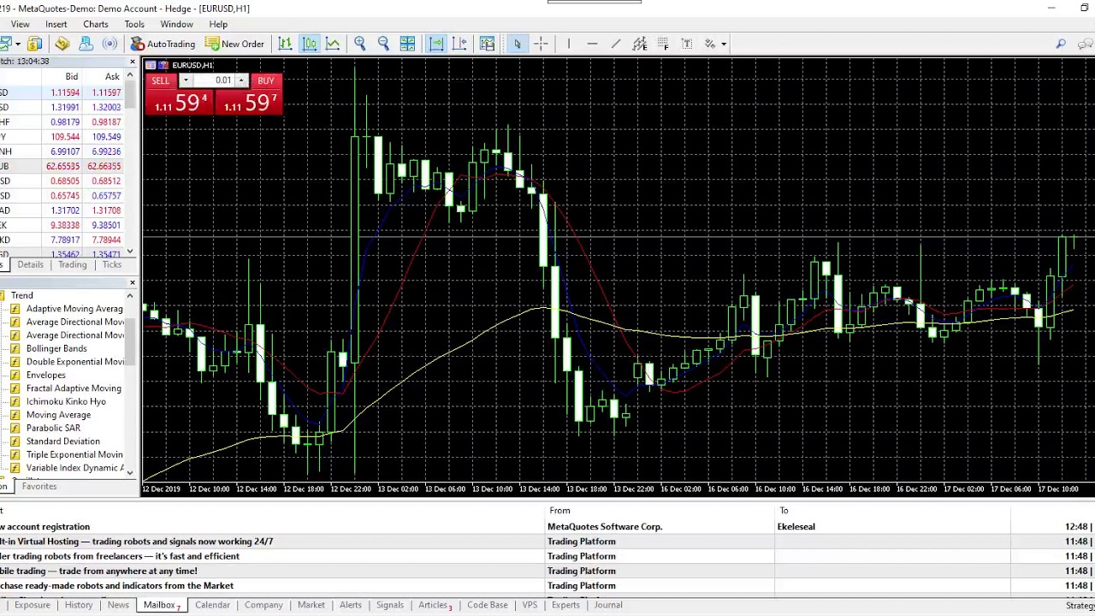Viewport: 1095px width, 616px height.
Task: Open the Calendar tab in toolbox
Action: [212, 605]
